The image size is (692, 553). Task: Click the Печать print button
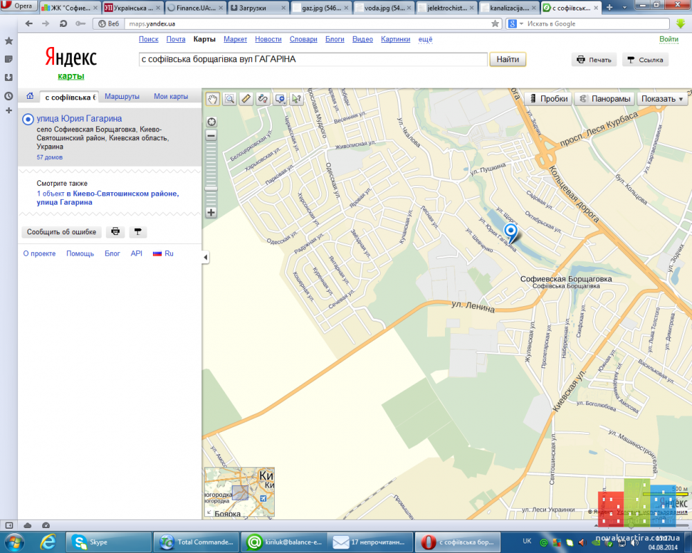pos(594,59)
